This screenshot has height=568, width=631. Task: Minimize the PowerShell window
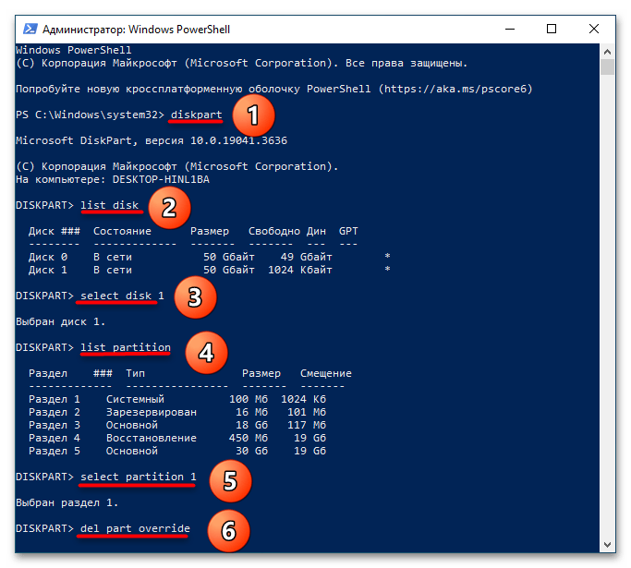click(510, 29)
